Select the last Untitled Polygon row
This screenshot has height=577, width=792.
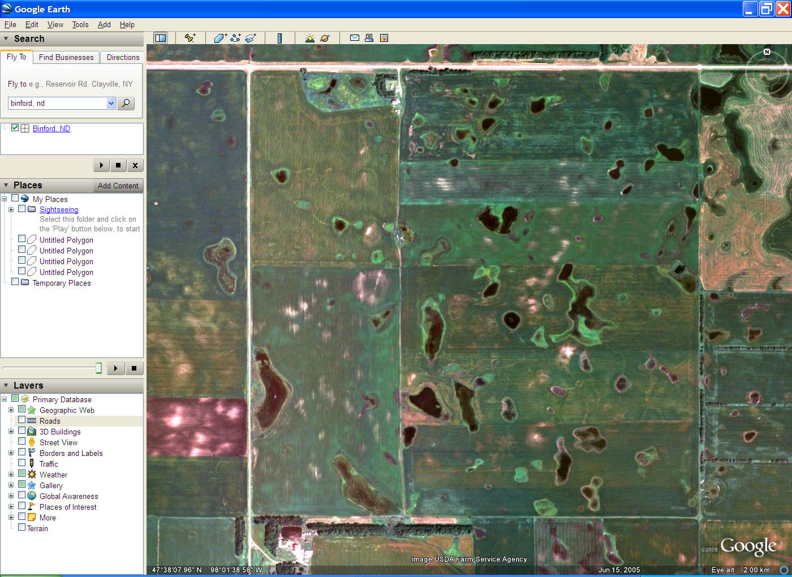(x=66, y=272)
